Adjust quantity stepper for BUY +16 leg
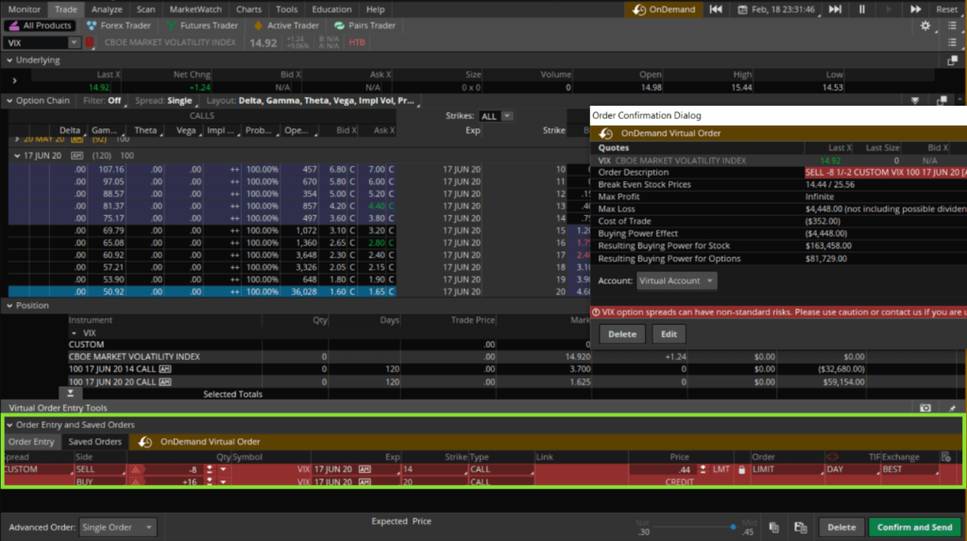Image resolution: width=967 pixels, height=541 pixels. point(210,482)
